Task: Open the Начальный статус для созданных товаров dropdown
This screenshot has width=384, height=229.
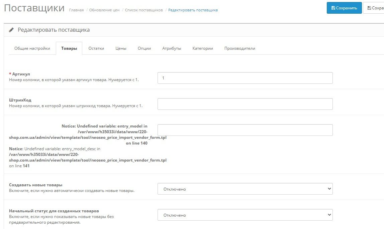Action: (245, 215)
